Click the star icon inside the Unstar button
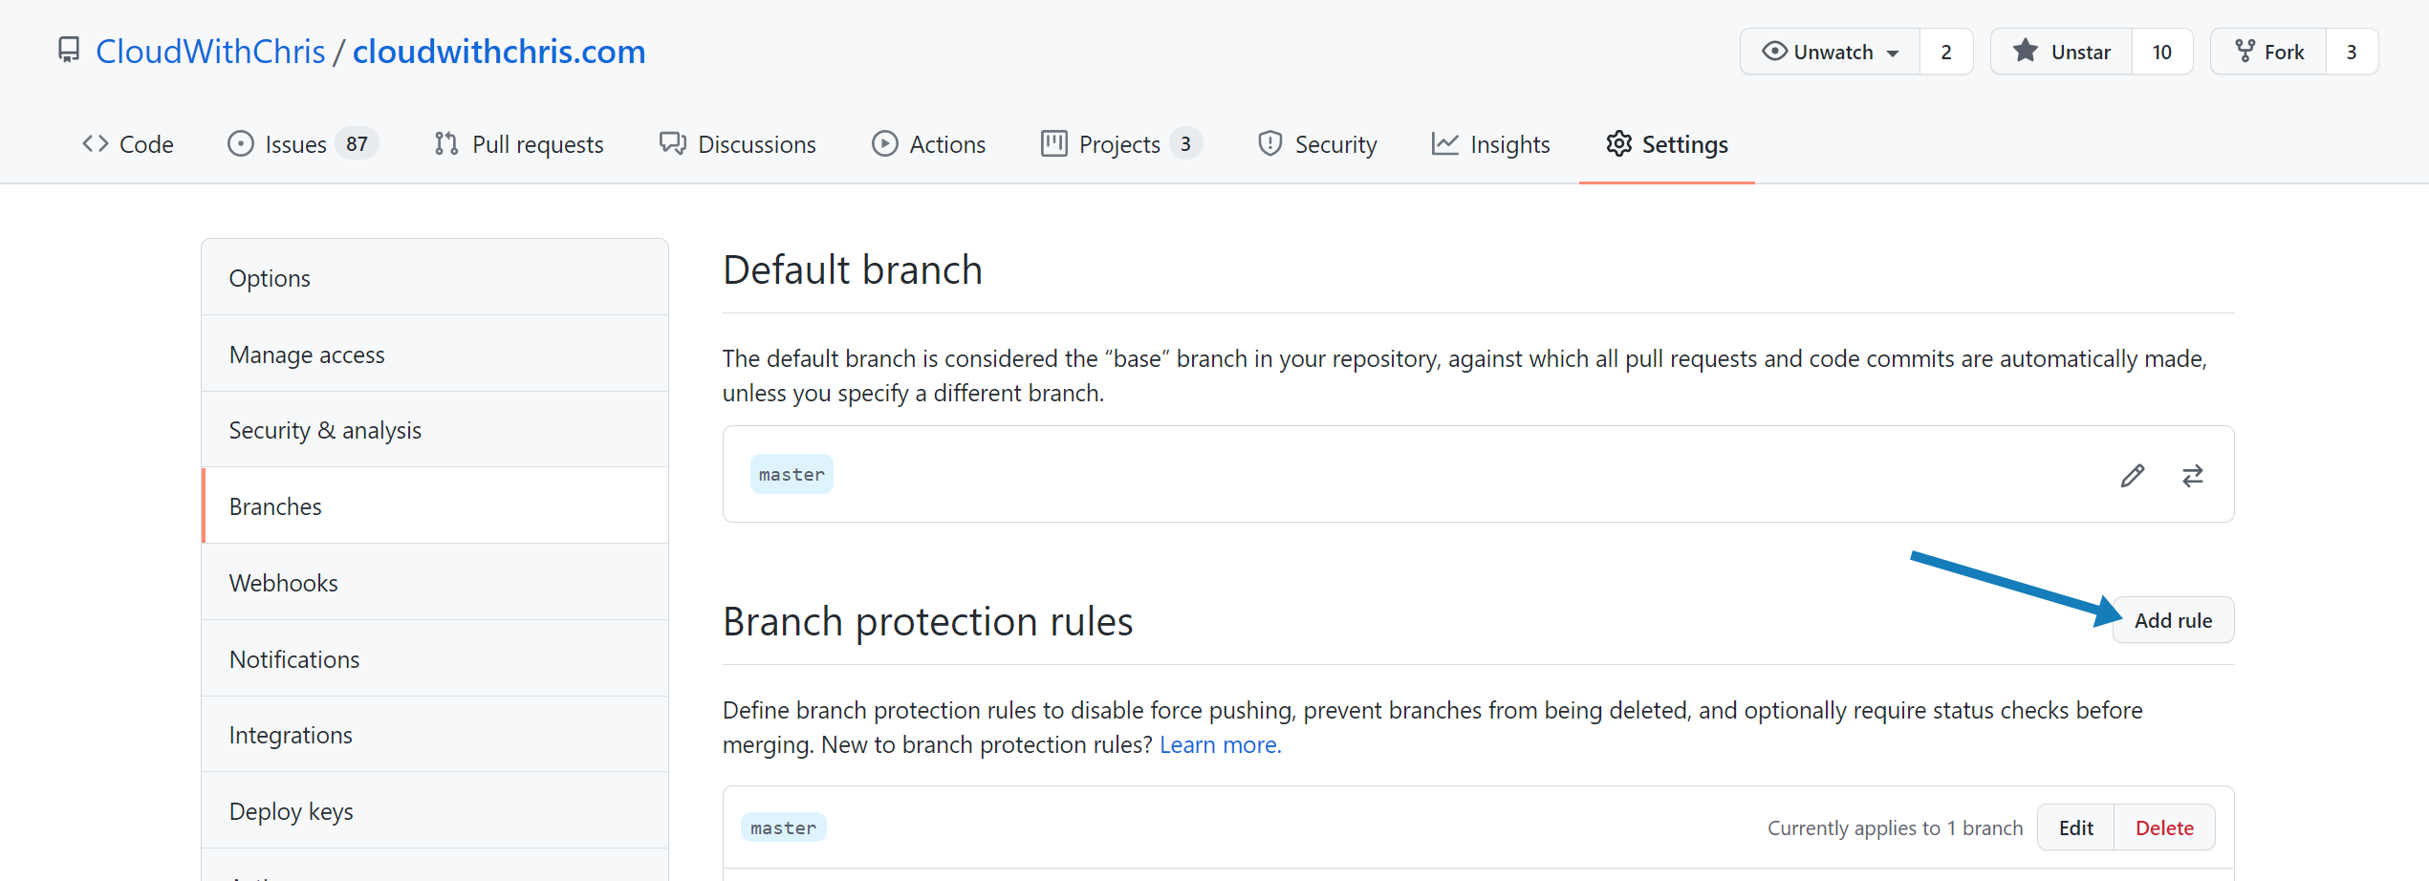 coord(2026,51)
